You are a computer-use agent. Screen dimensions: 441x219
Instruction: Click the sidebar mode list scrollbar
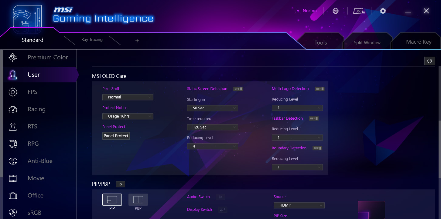click(2, 114)
